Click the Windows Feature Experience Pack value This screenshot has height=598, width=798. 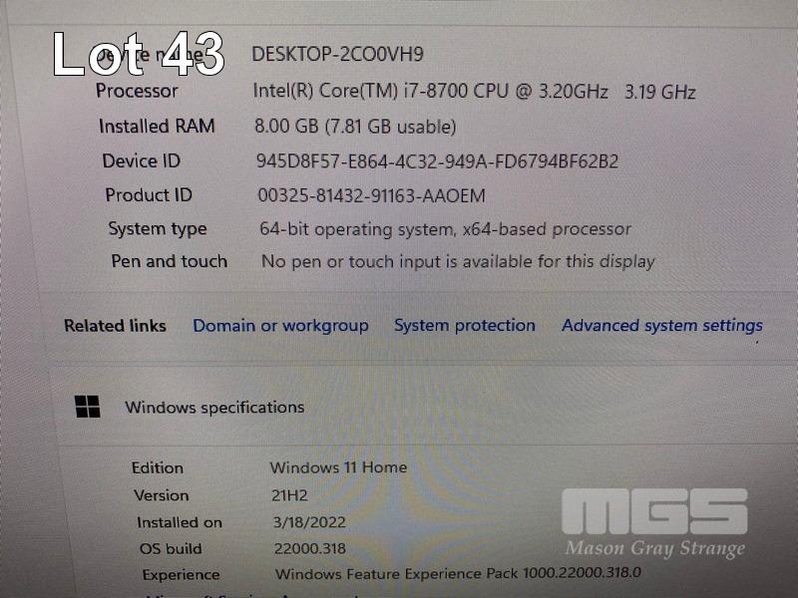point(458,574)
